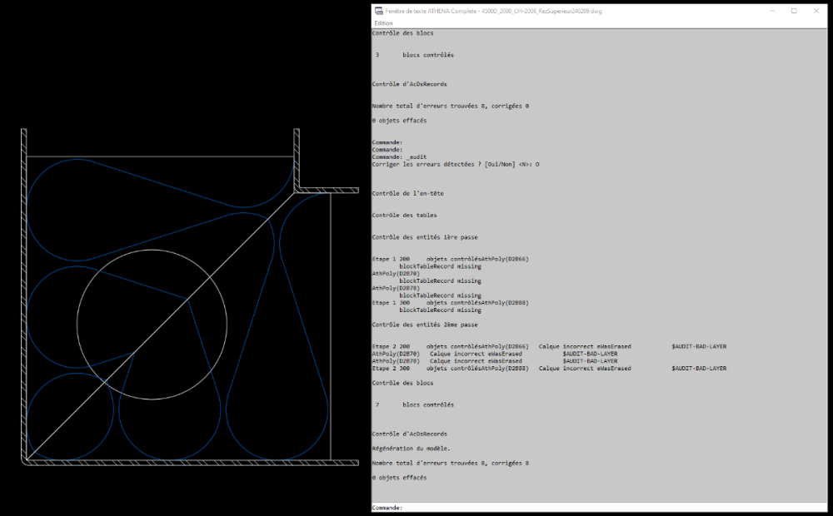Click the window title 'Fenêtre de texte ATHENA Complete'
This screenshot has width=833, height=516.
click(431, 11)
